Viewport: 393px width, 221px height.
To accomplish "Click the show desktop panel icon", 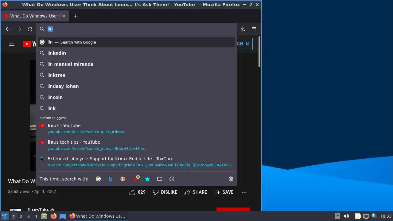I will coord(62,216).
